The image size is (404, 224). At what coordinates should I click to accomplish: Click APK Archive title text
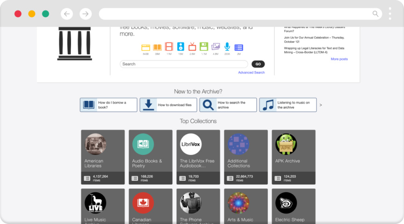[x=288, y=161]
